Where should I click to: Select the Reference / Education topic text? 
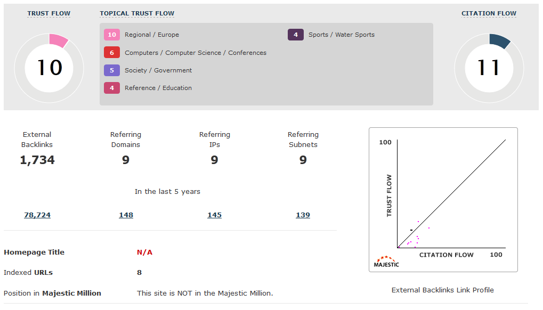158,88
